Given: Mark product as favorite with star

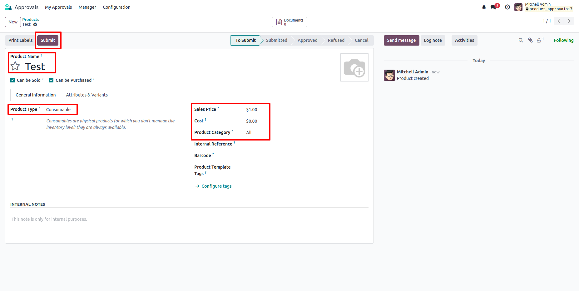Looking at the screenshot, I should (15, 66).
